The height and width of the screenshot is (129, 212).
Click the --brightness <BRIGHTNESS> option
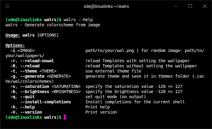coord(51,92)
